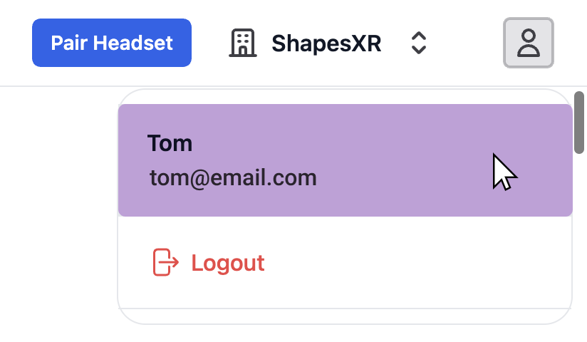Click the down arrow of the workspace chevron
The image size is (587, 342).
point(419,50)
